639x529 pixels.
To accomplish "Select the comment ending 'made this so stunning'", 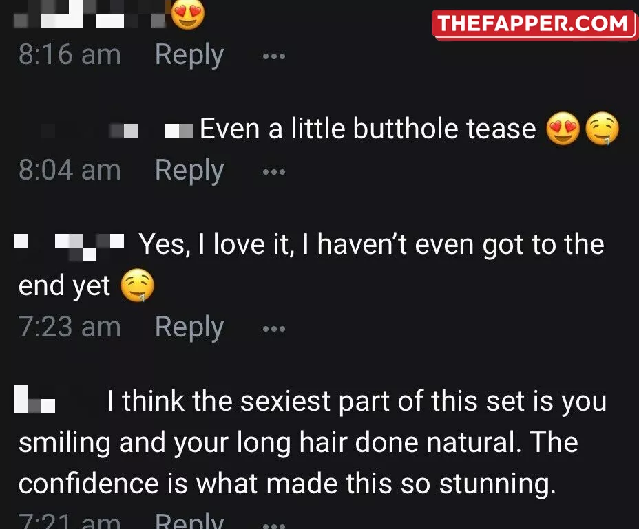I will point(313,442).
